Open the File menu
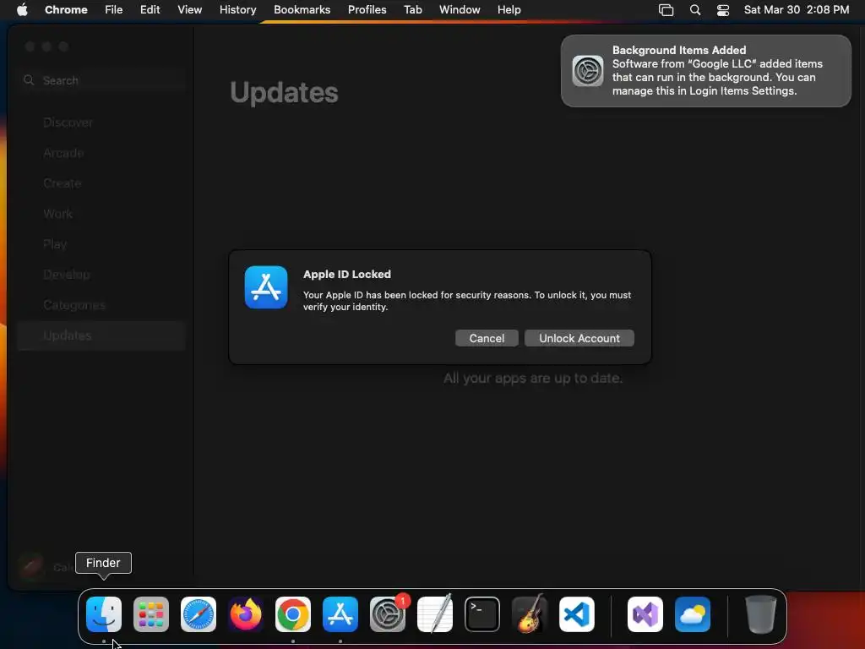The width and height of the screenshot is (865, 649). click(x=114, y=9)
